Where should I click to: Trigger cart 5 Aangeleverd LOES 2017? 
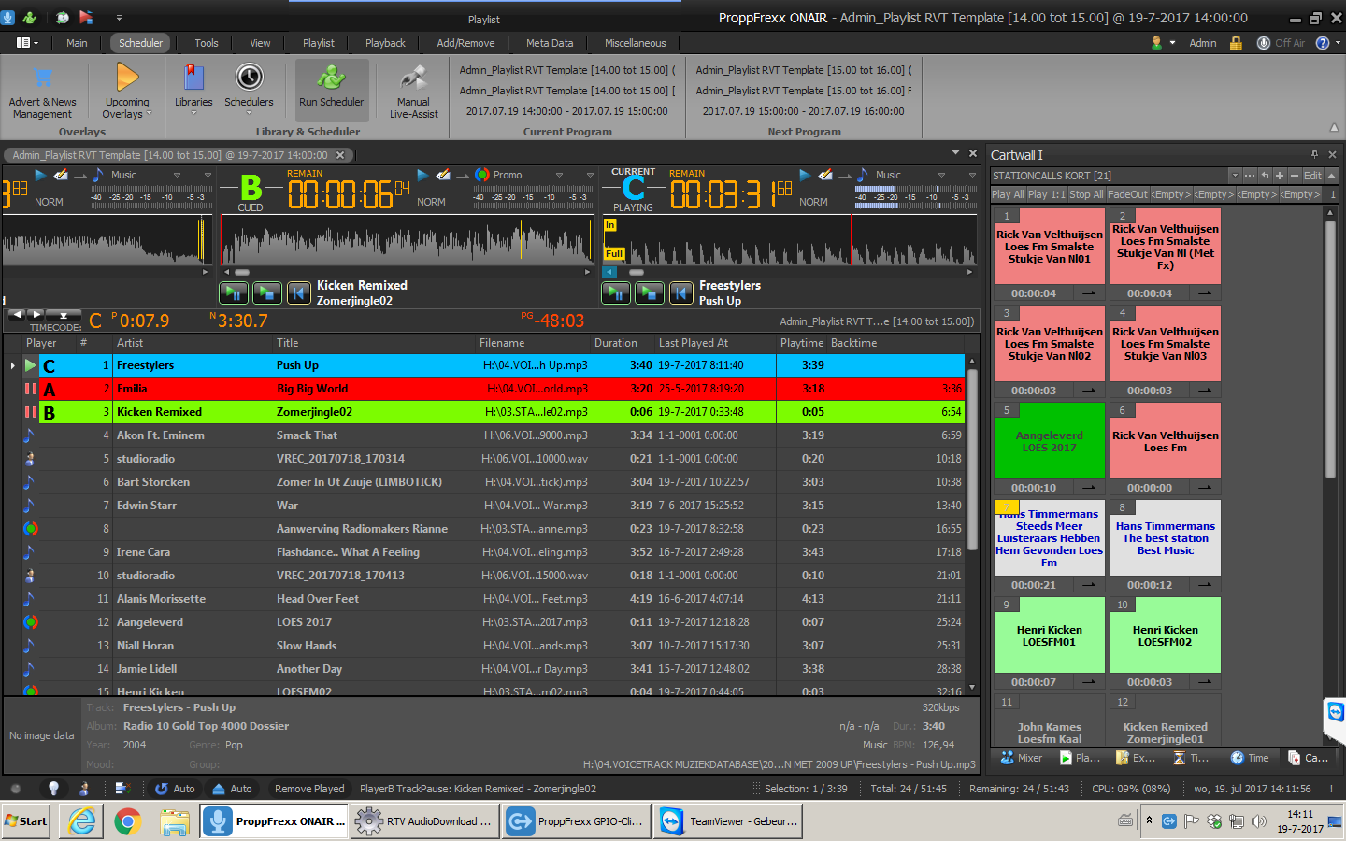(1050, 441)
